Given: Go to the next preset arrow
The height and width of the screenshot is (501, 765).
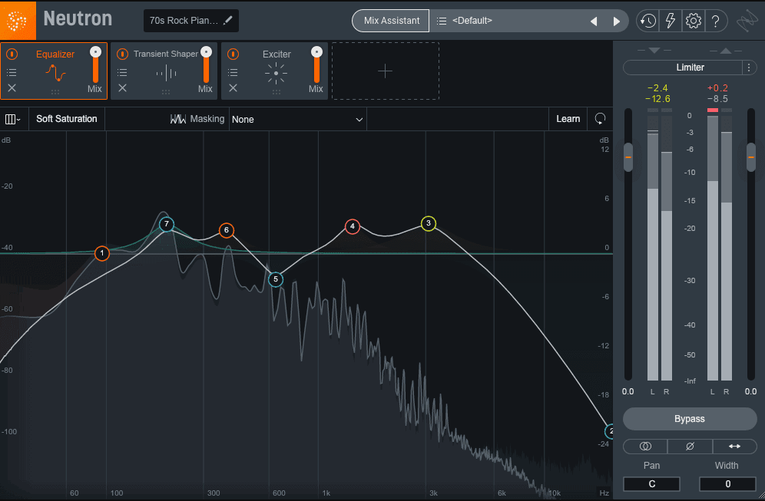Looking at the screenshot, I should click(x=616, y=21).
